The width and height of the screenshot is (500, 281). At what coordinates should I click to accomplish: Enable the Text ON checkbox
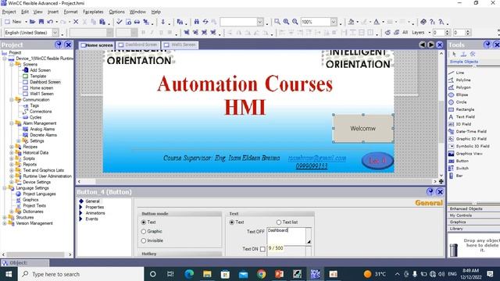[262, 249]
